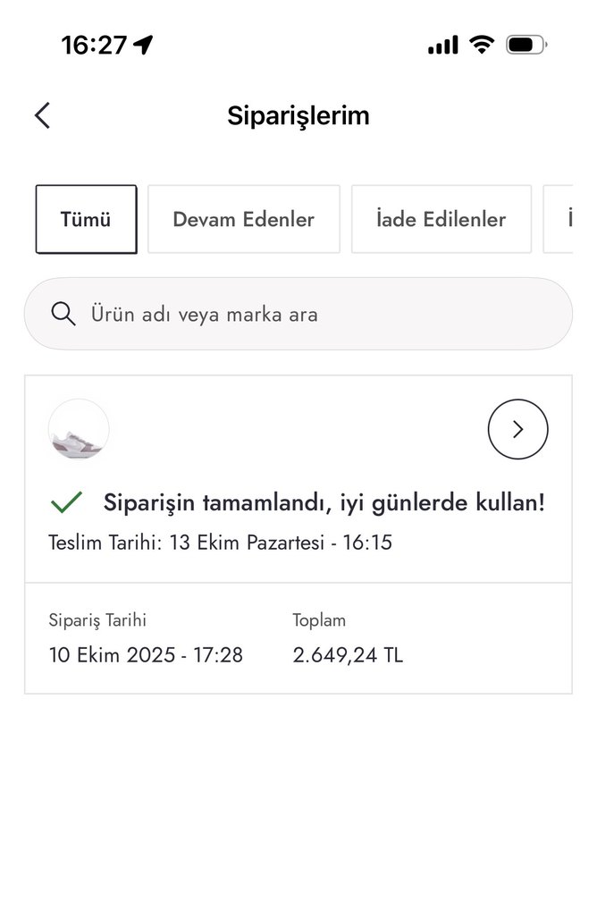Focus the 'Ürün adı veya marka ara' field
597x918 pixels.
pyautogui.click(x=304, y=315)
